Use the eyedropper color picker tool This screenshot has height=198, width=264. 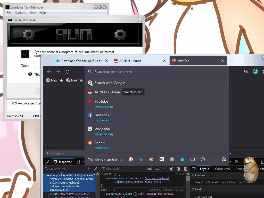[95, 169]
